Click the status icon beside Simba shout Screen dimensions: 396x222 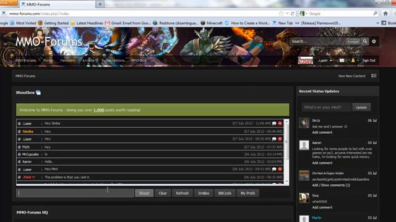tap(19, 131)
